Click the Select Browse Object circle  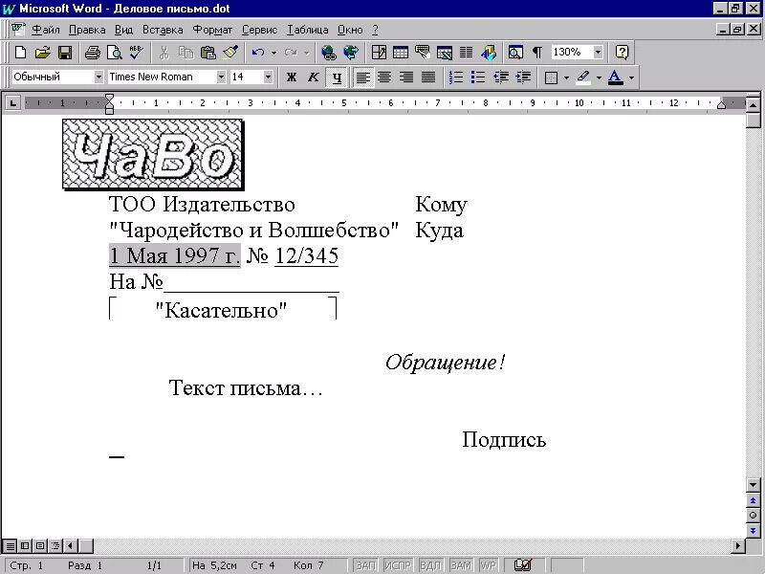pos(753,515)
